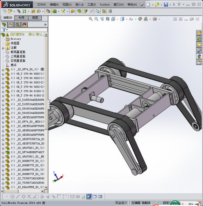Click the feature tree vertical scrollbar down arrow

46,187
